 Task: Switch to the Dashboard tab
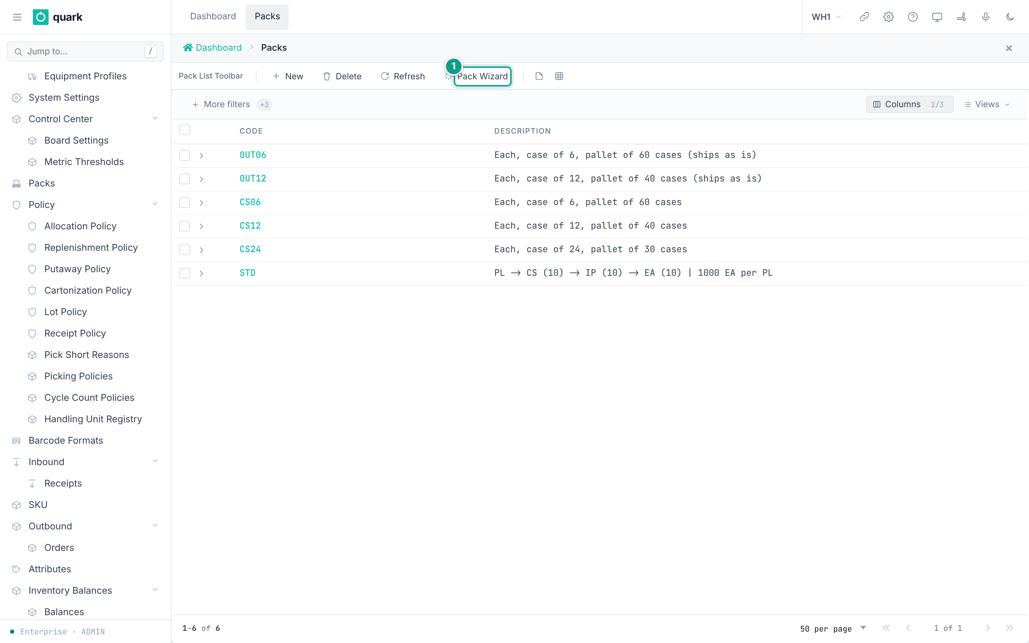click(x=213, y=16)
